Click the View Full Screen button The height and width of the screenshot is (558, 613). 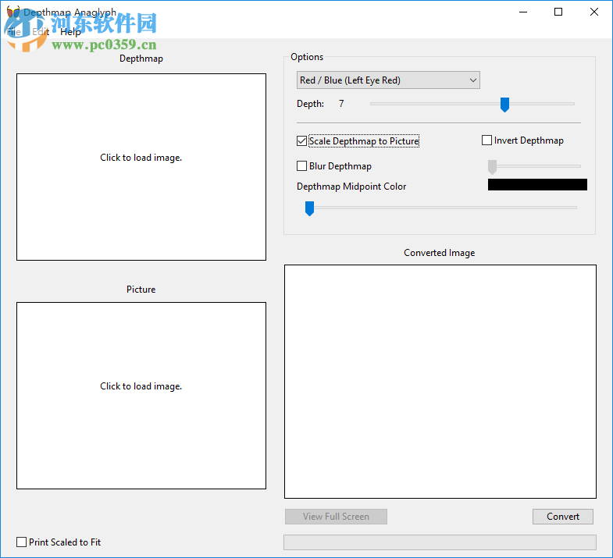pyautogui.click(x=337, y=517)
